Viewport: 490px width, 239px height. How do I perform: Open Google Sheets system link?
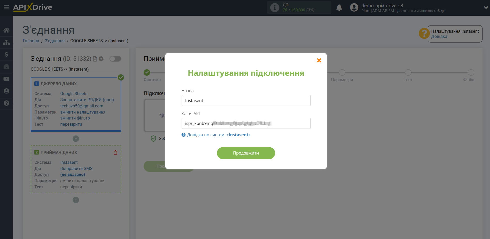[x=74, y=94]
